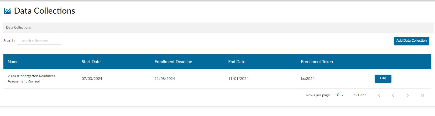Viewport: 435px width, 116px height.
Task: Go to next page arrow
Action: tap(408, 95)
